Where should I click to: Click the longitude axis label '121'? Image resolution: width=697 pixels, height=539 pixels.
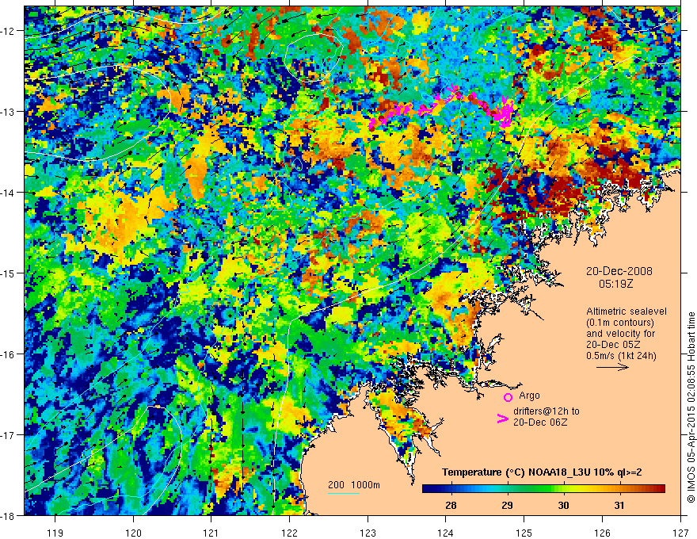point(211,533)
